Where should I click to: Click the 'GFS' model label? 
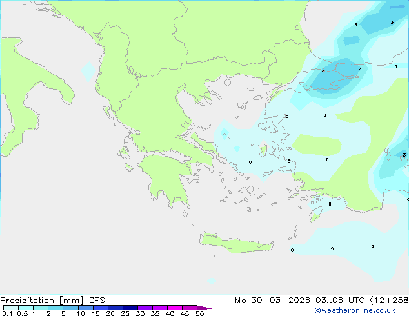[x=97, y=301]
